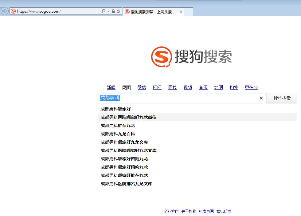
Task: Go to the 地图 maps link
Action: pyautogui.click(x=219, y=87)
